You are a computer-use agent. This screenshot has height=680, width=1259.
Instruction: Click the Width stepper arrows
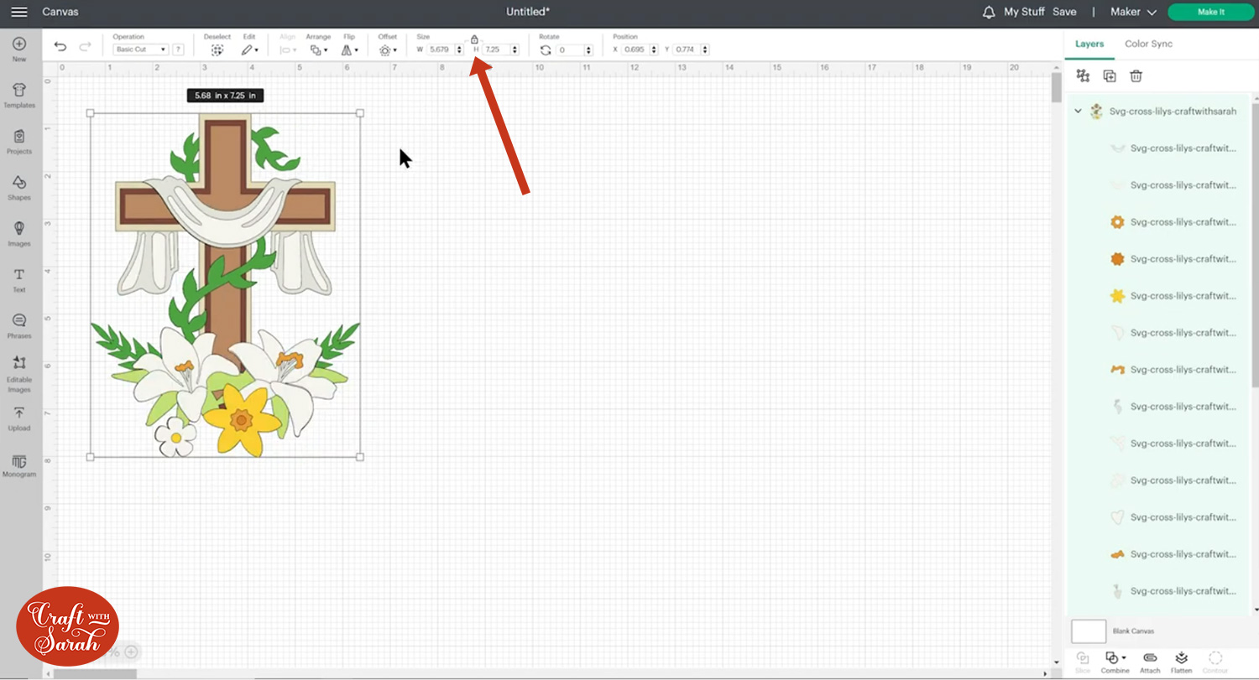tap(459, 49)
